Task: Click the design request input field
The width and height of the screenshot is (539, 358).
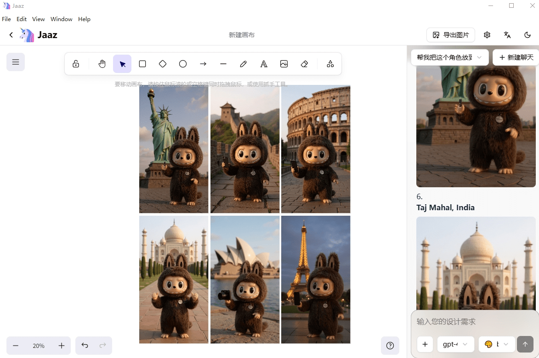Action: (x=473, y=322)
